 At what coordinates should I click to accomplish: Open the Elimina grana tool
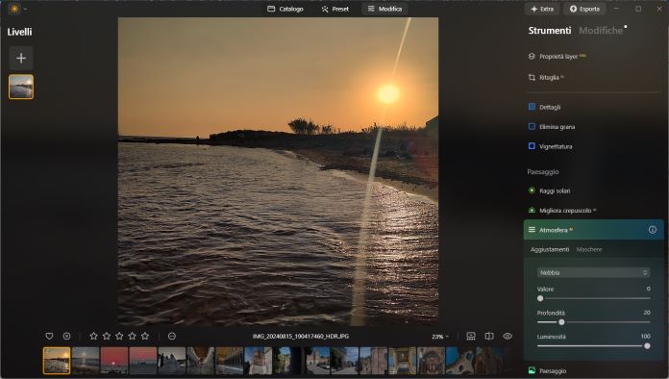click(x=551, y=127)
